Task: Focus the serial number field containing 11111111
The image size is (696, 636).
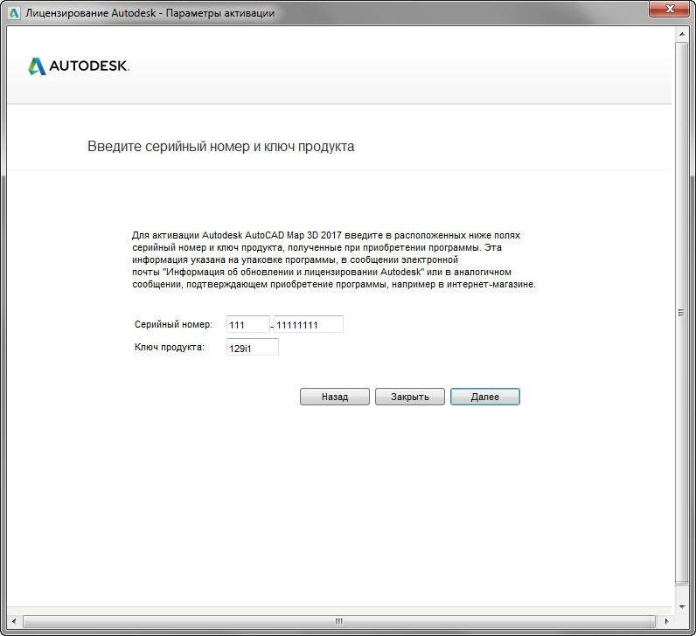Action: pyautogui.click(x=309, y=324)
